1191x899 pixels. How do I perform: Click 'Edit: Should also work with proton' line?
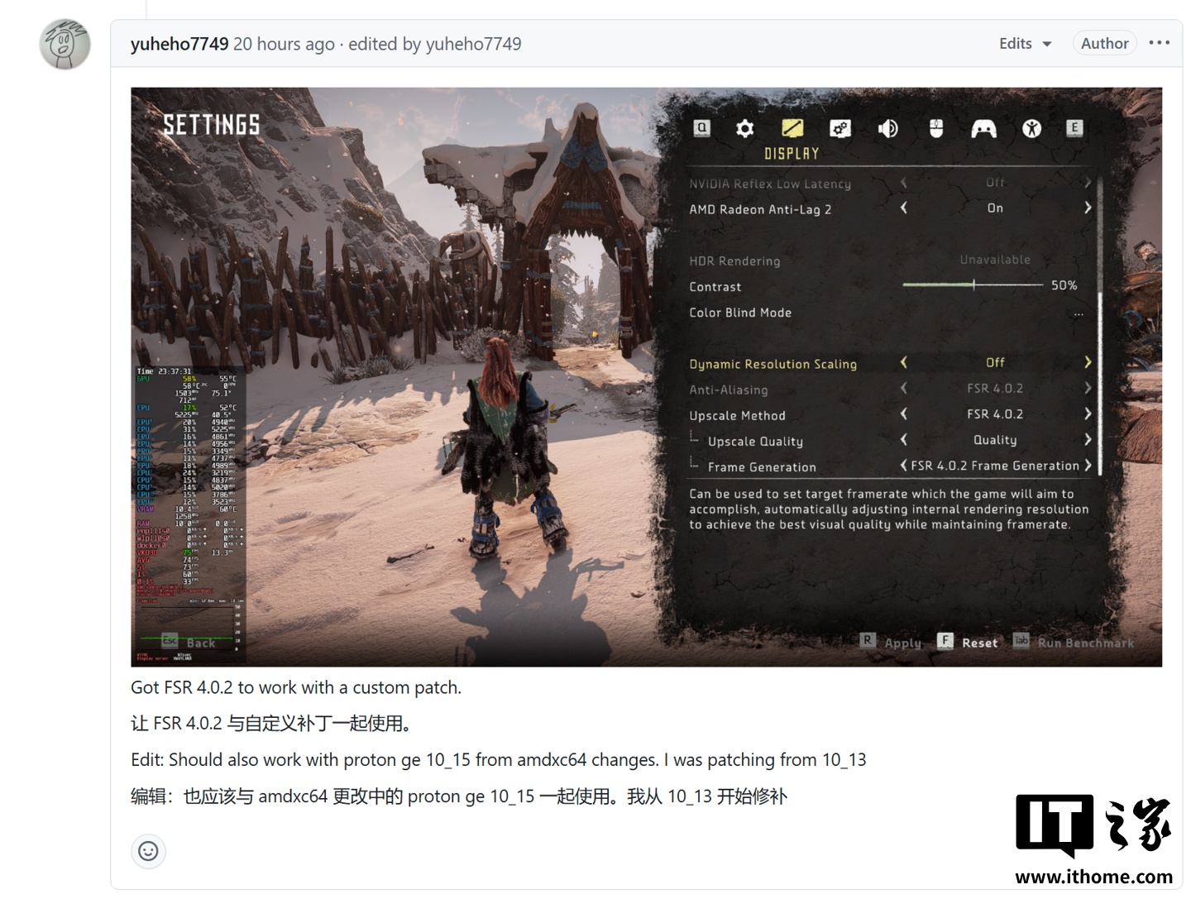point(498,759)
